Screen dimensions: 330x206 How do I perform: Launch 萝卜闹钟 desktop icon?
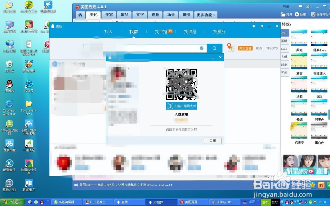pyautogui.click(x=29, y=66)
